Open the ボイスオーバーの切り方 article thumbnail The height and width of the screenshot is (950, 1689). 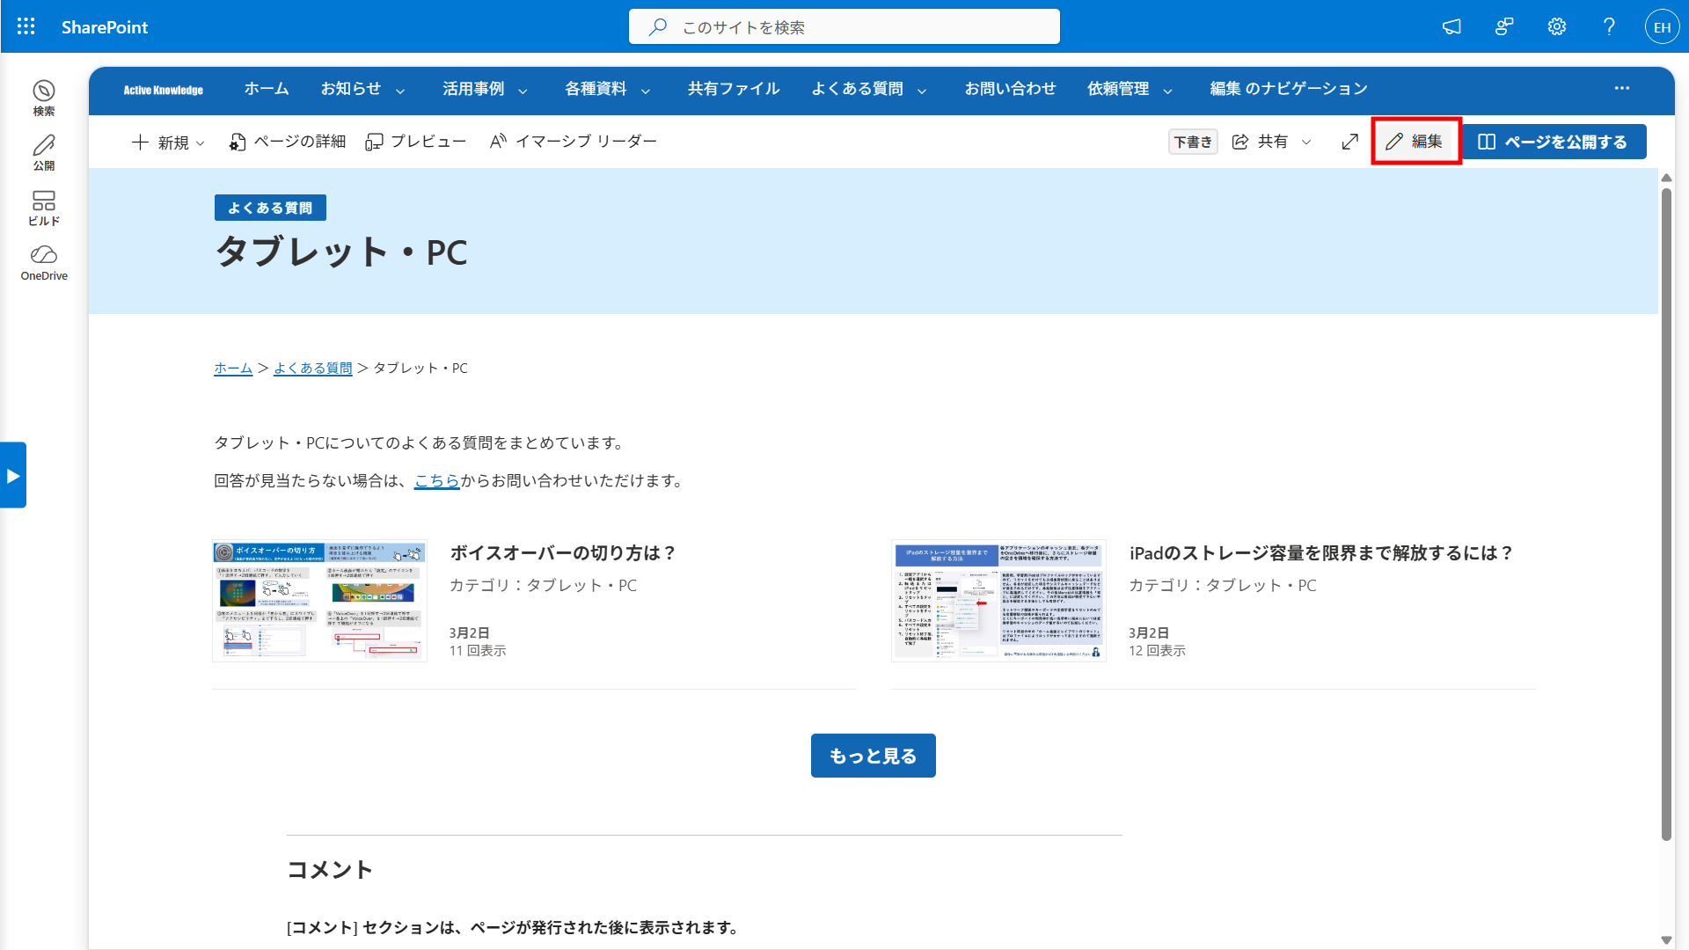pos(319,601)
